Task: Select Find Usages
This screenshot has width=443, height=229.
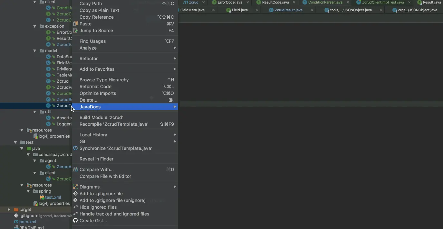Action: pyautogui.click(x=125, y=41)
